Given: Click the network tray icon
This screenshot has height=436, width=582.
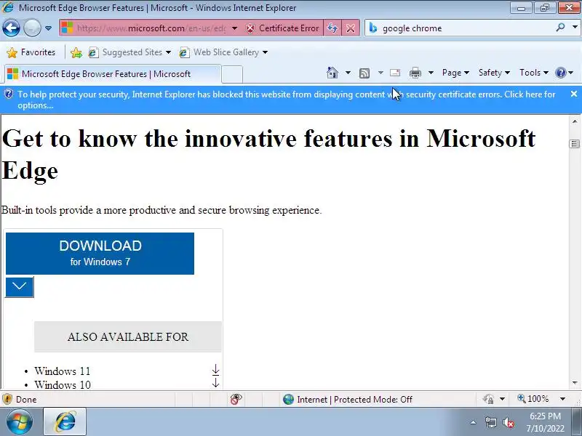Looking at the screenshot, I should (490, 422).
